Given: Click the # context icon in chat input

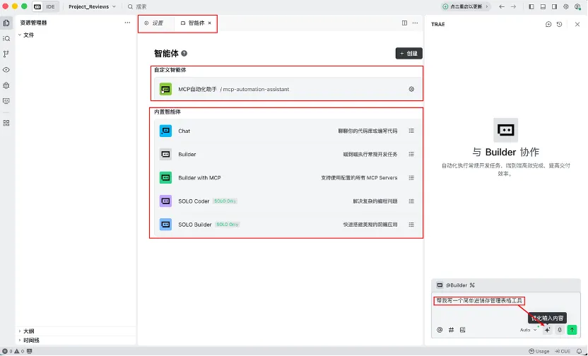Looking at the screenshot, I should [451, 330].
